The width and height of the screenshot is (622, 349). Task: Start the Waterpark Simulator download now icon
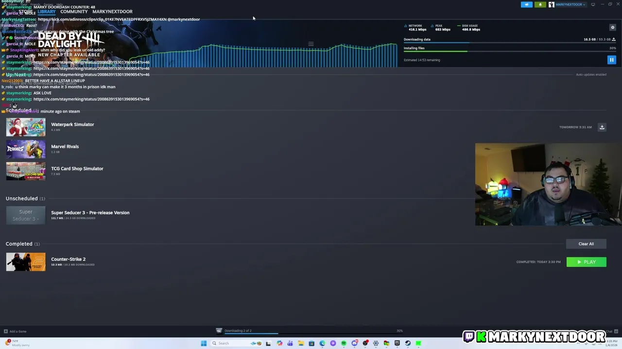point(602,127)
